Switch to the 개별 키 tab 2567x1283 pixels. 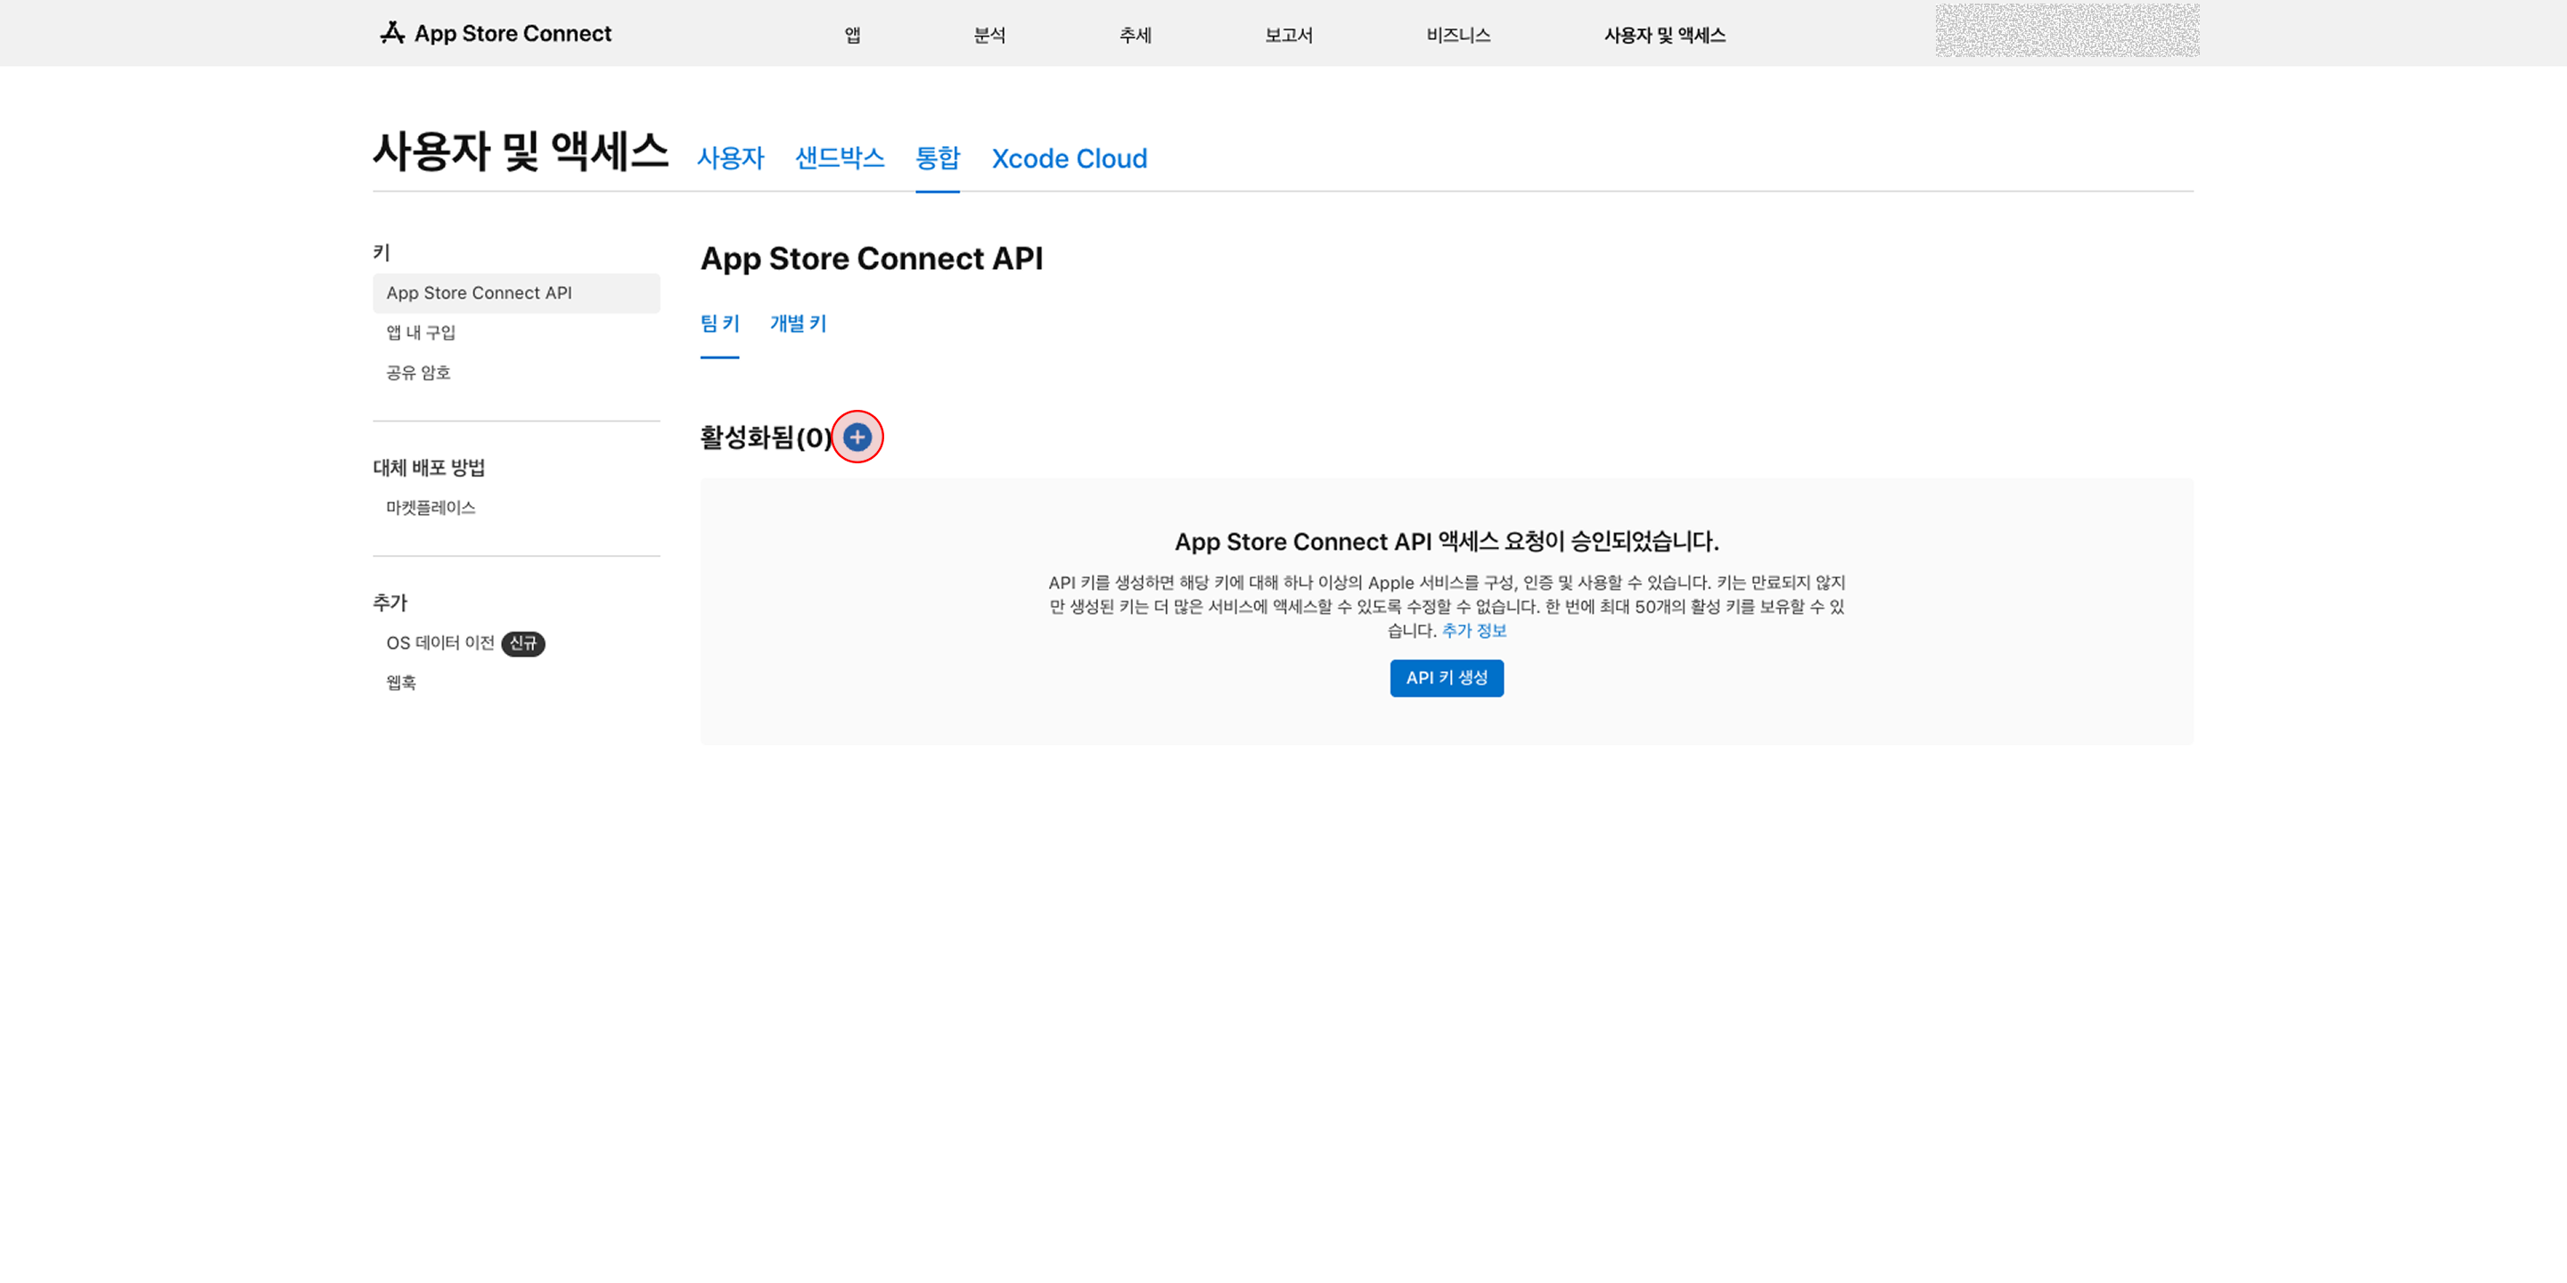click(799, 323)
